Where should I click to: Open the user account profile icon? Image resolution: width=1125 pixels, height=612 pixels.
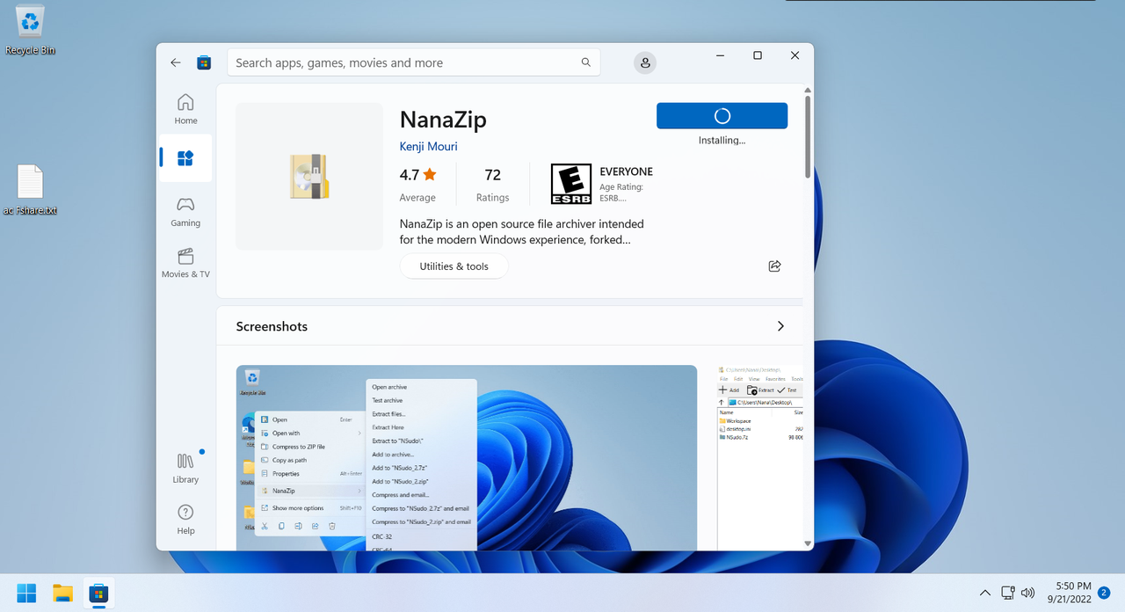coord(645,62)
